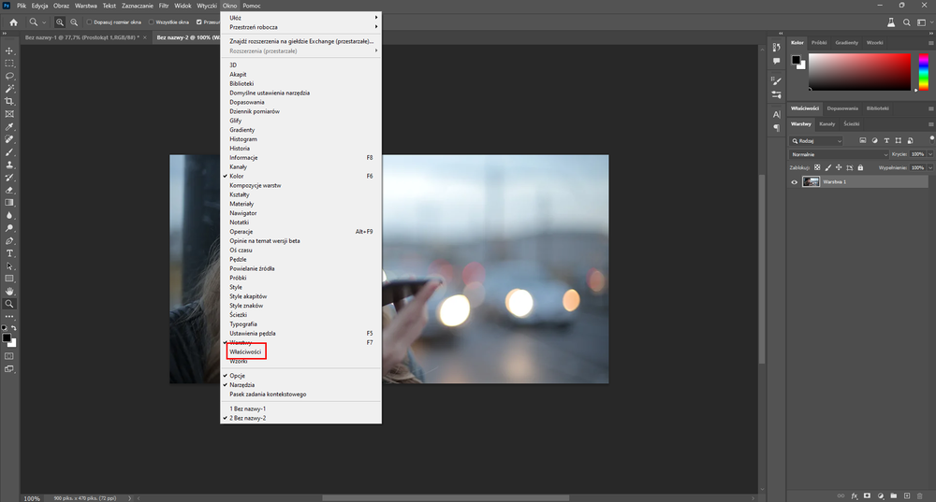The image size is (936, 502).
Task: Check the Dopasuj rozmiar okna checkbox
Action: [x=89, y=22]
